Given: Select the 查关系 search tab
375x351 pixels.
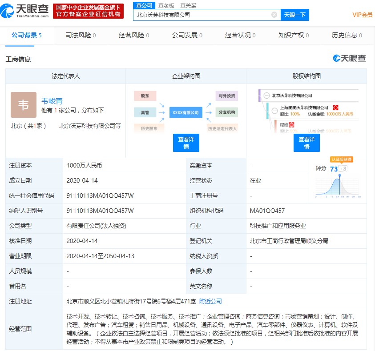Looking at the screenshot, I should pyautogui.click(x=188, y=5).
